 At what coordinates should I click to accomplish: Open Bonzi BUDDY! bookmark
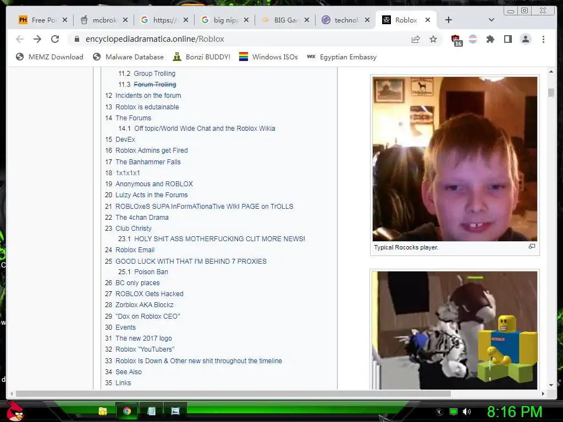(201, 57)
